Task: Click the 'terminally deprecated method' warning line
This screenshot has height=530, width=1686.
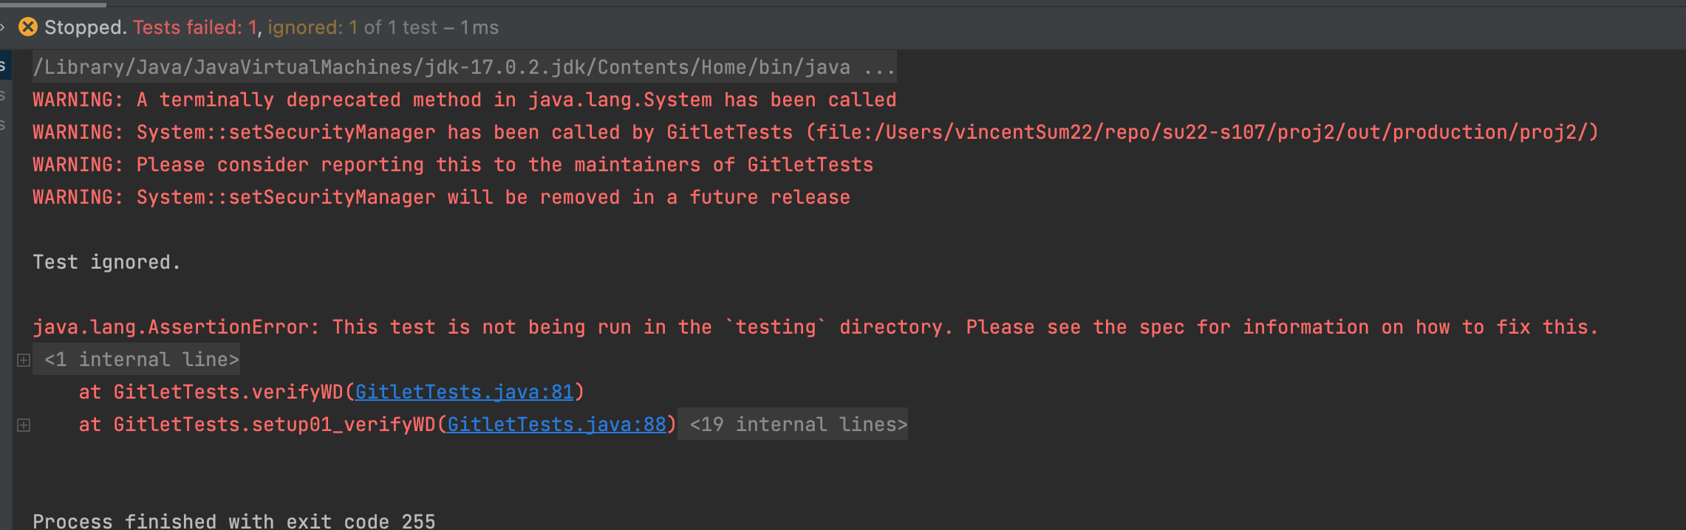Action: click(x=464, y=100)
